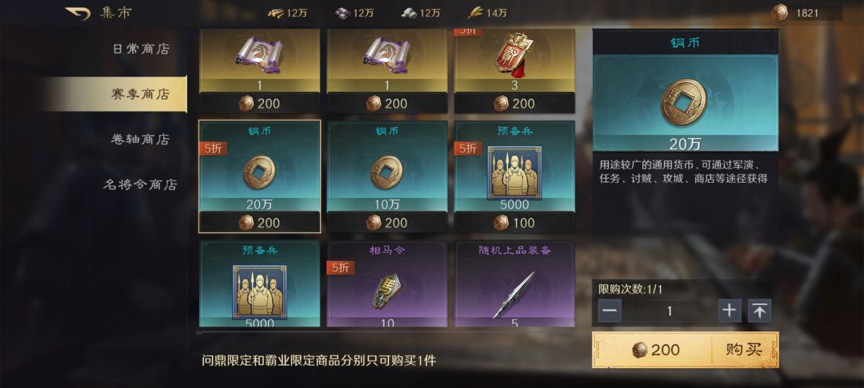The width and height of the screenshot is (864, 388).
Task: Select the 相马令 item card
Action: tap(387, 284)
